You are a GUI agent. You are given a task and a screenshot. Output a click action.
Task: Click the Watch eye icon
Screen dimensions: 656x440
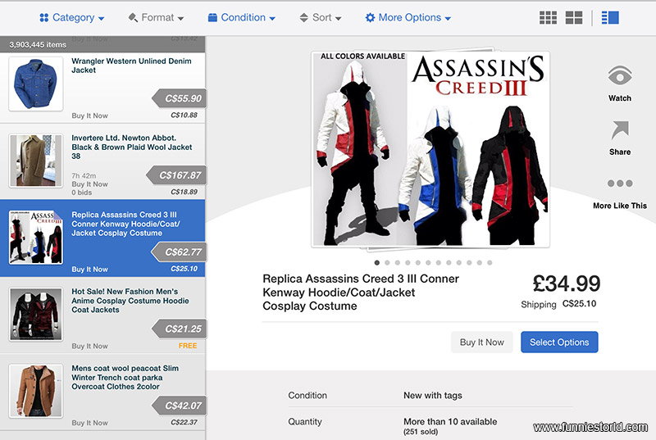620,76
